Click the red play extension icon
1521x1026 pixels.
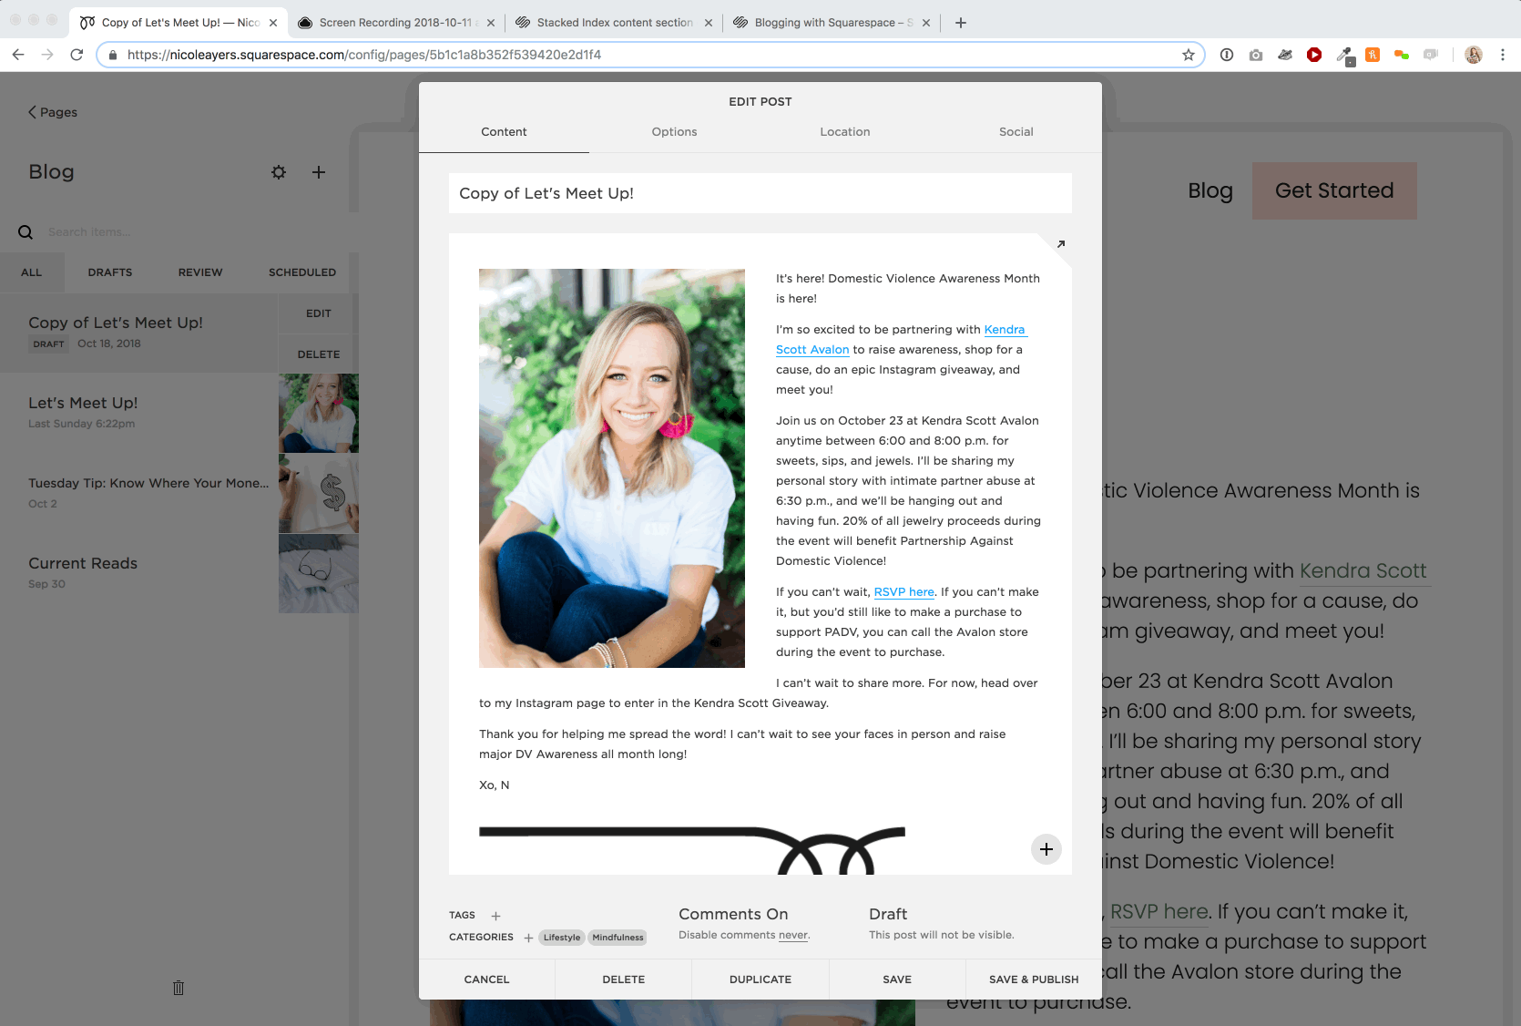point(1314,55)
